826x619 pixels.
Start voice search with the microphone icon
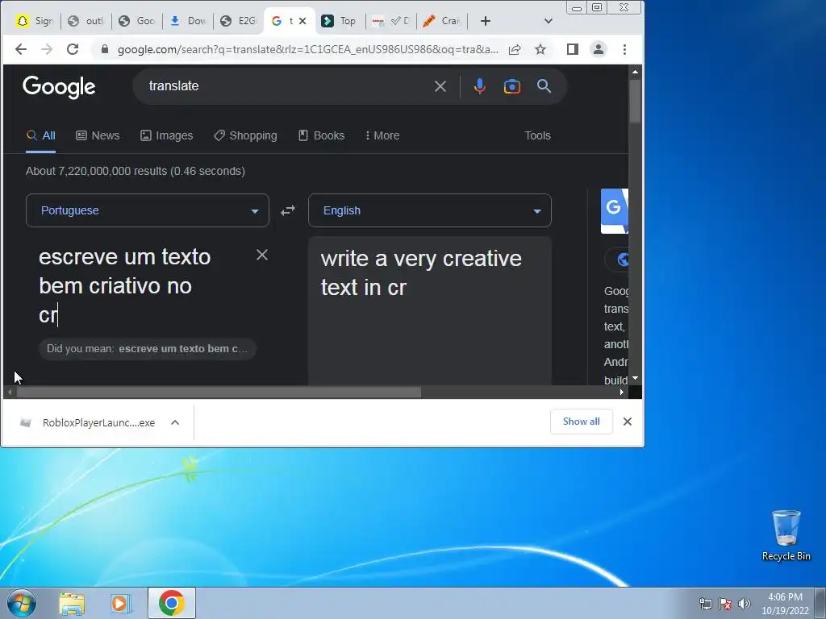(x=479, y=86)
